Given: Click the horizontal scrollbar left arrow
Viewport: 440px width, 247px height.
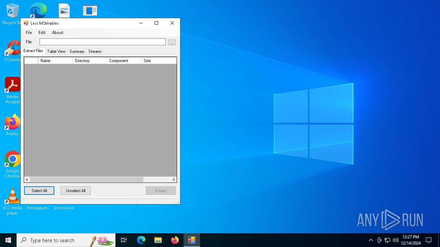Looking at the screenshot, I should tap(27, 179).
